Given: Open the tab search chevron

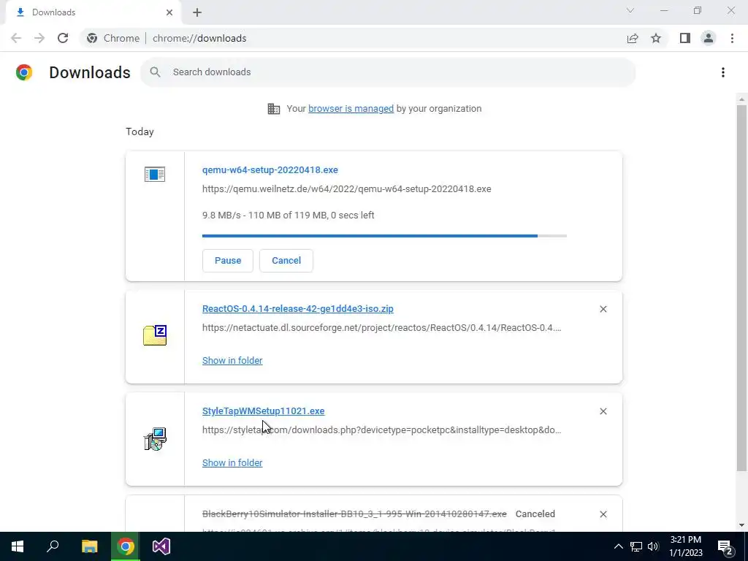Looking at the screenshot, I should point(630,10).
